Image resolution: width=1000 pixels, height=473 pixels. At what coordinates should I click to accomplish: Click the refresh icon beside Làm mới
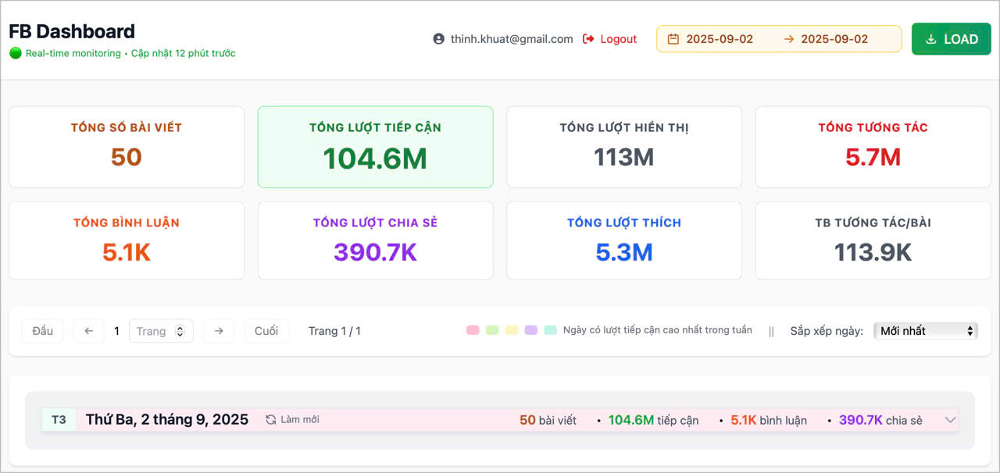coord(270,420)
